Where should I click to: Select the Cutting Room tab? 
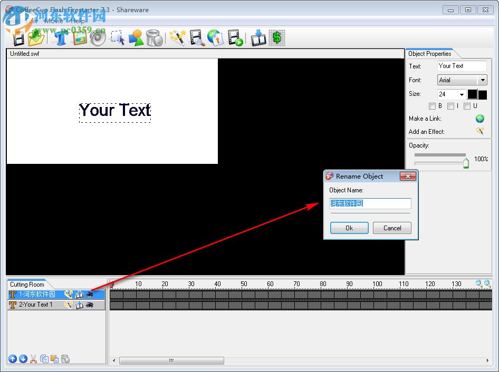pyautogui.click(x=27, y=284)
